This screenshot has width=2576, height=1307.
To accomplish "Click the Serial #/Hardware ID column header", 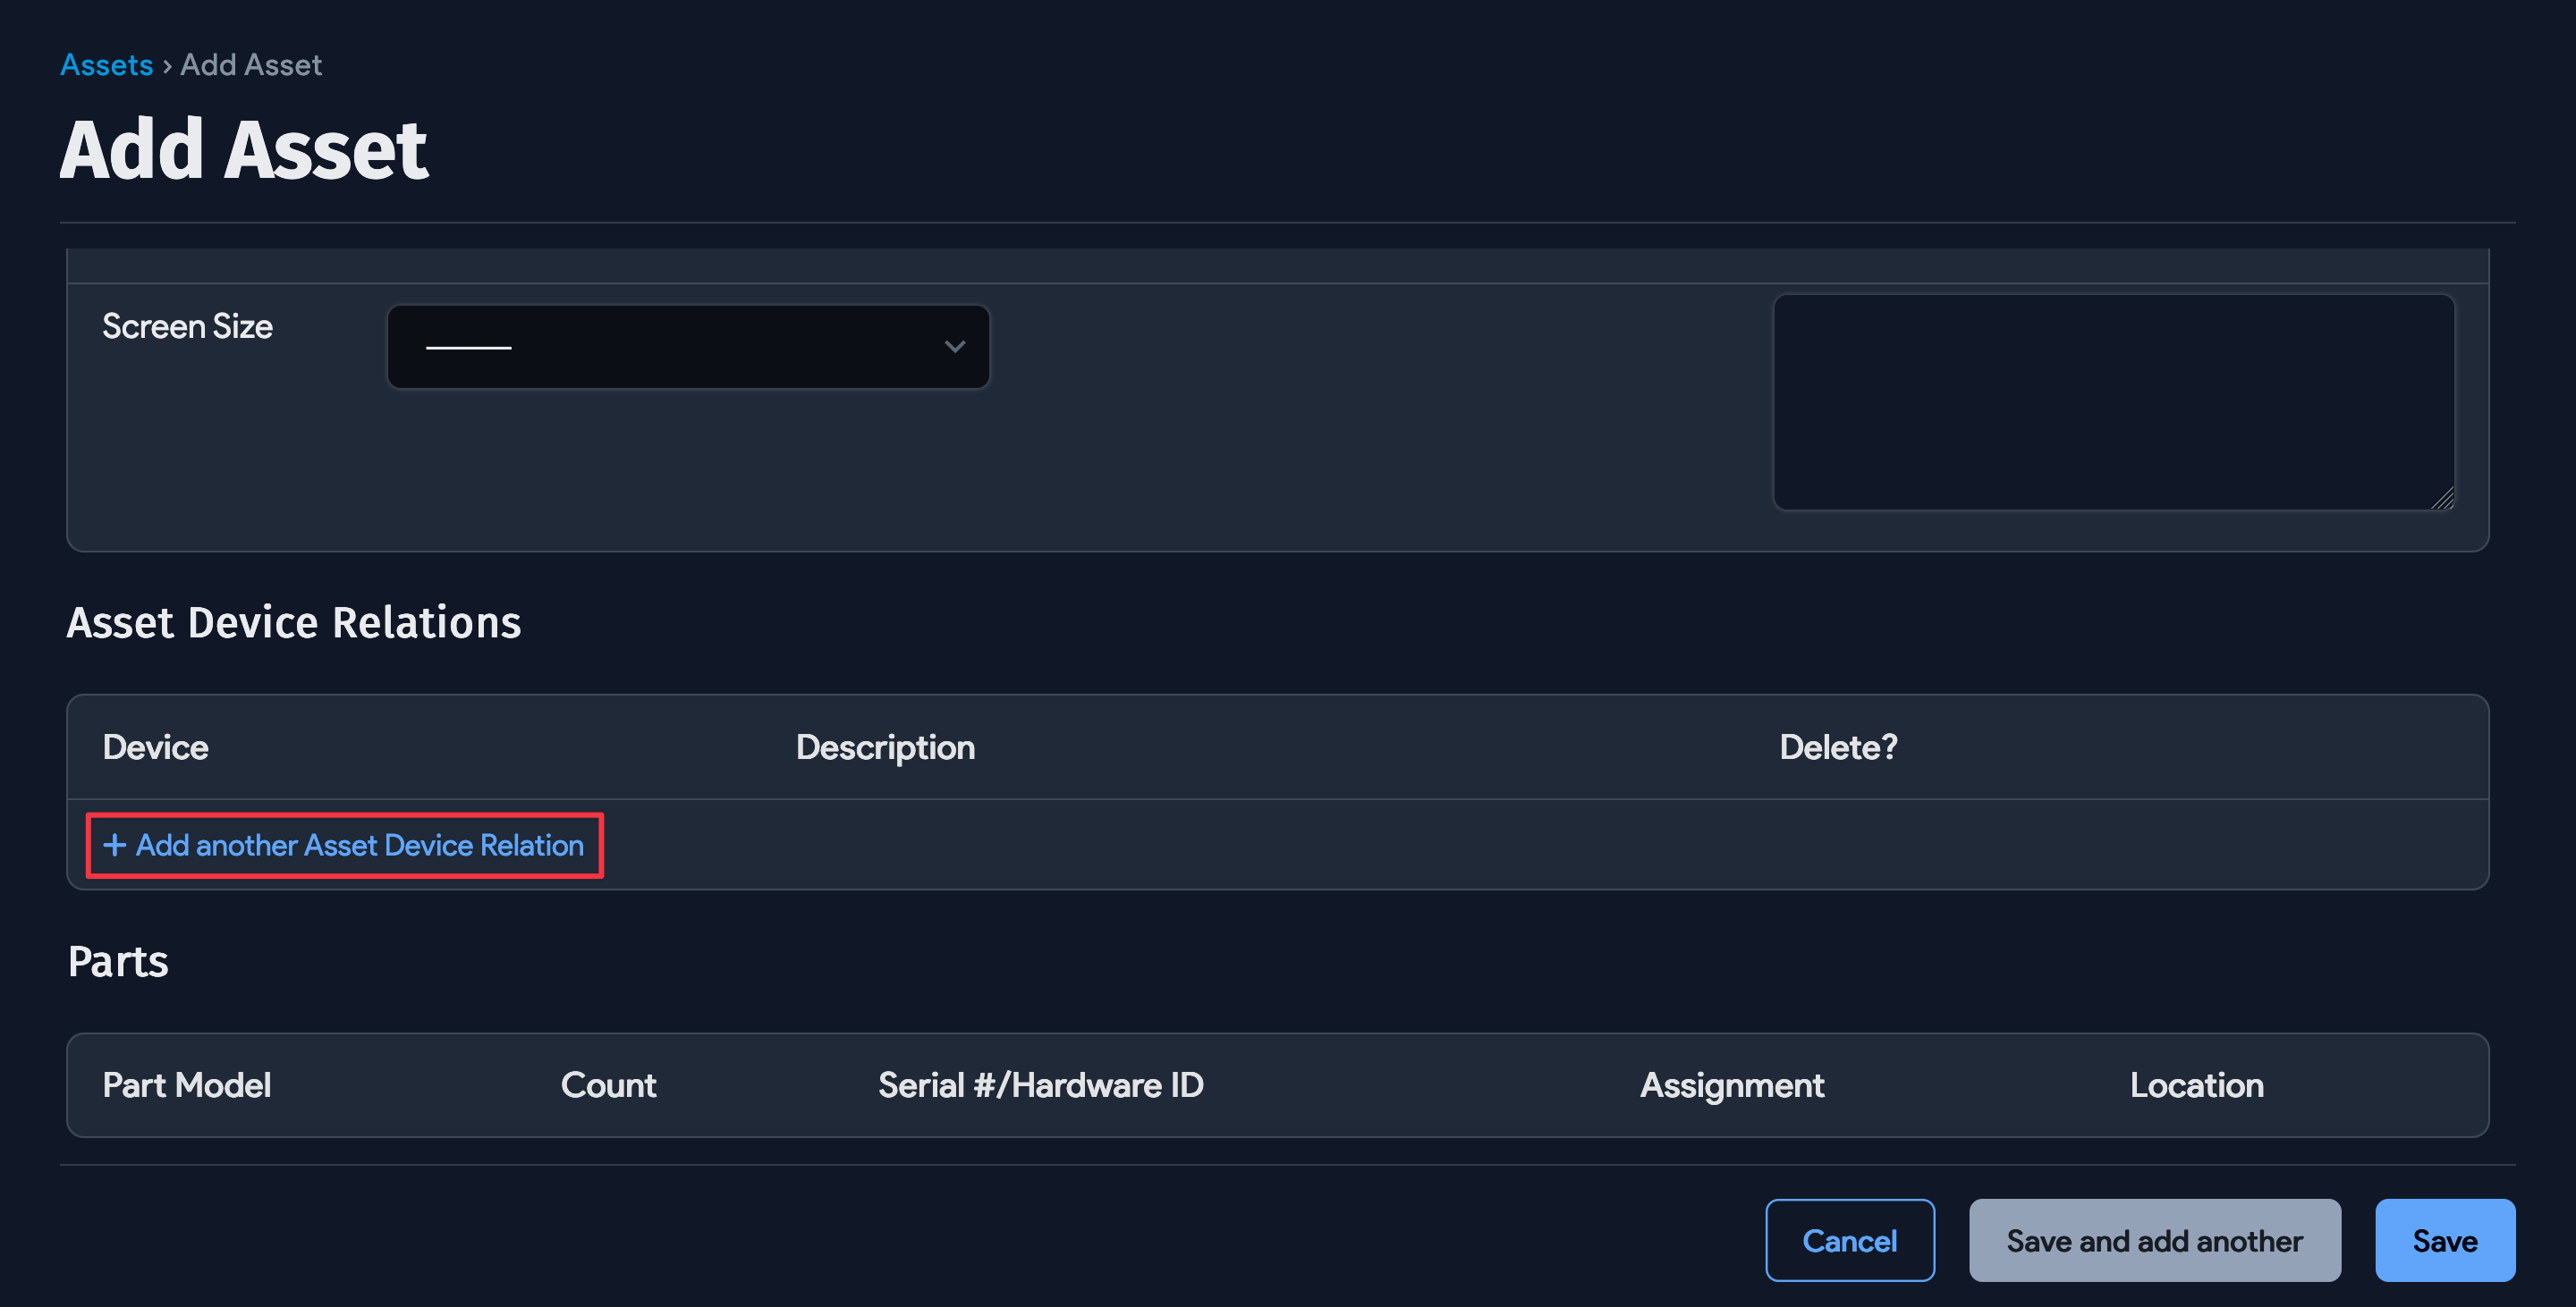I will [1040, 1085].
